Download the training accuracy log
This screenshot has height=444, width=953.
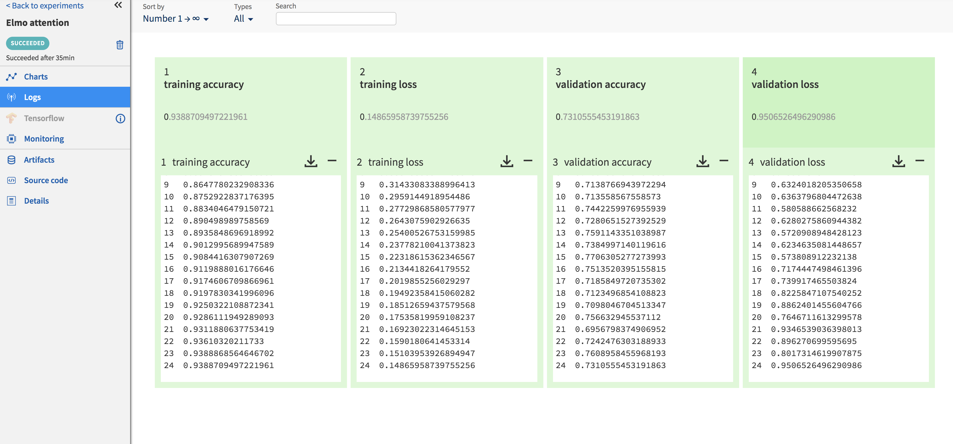point(311,161)
